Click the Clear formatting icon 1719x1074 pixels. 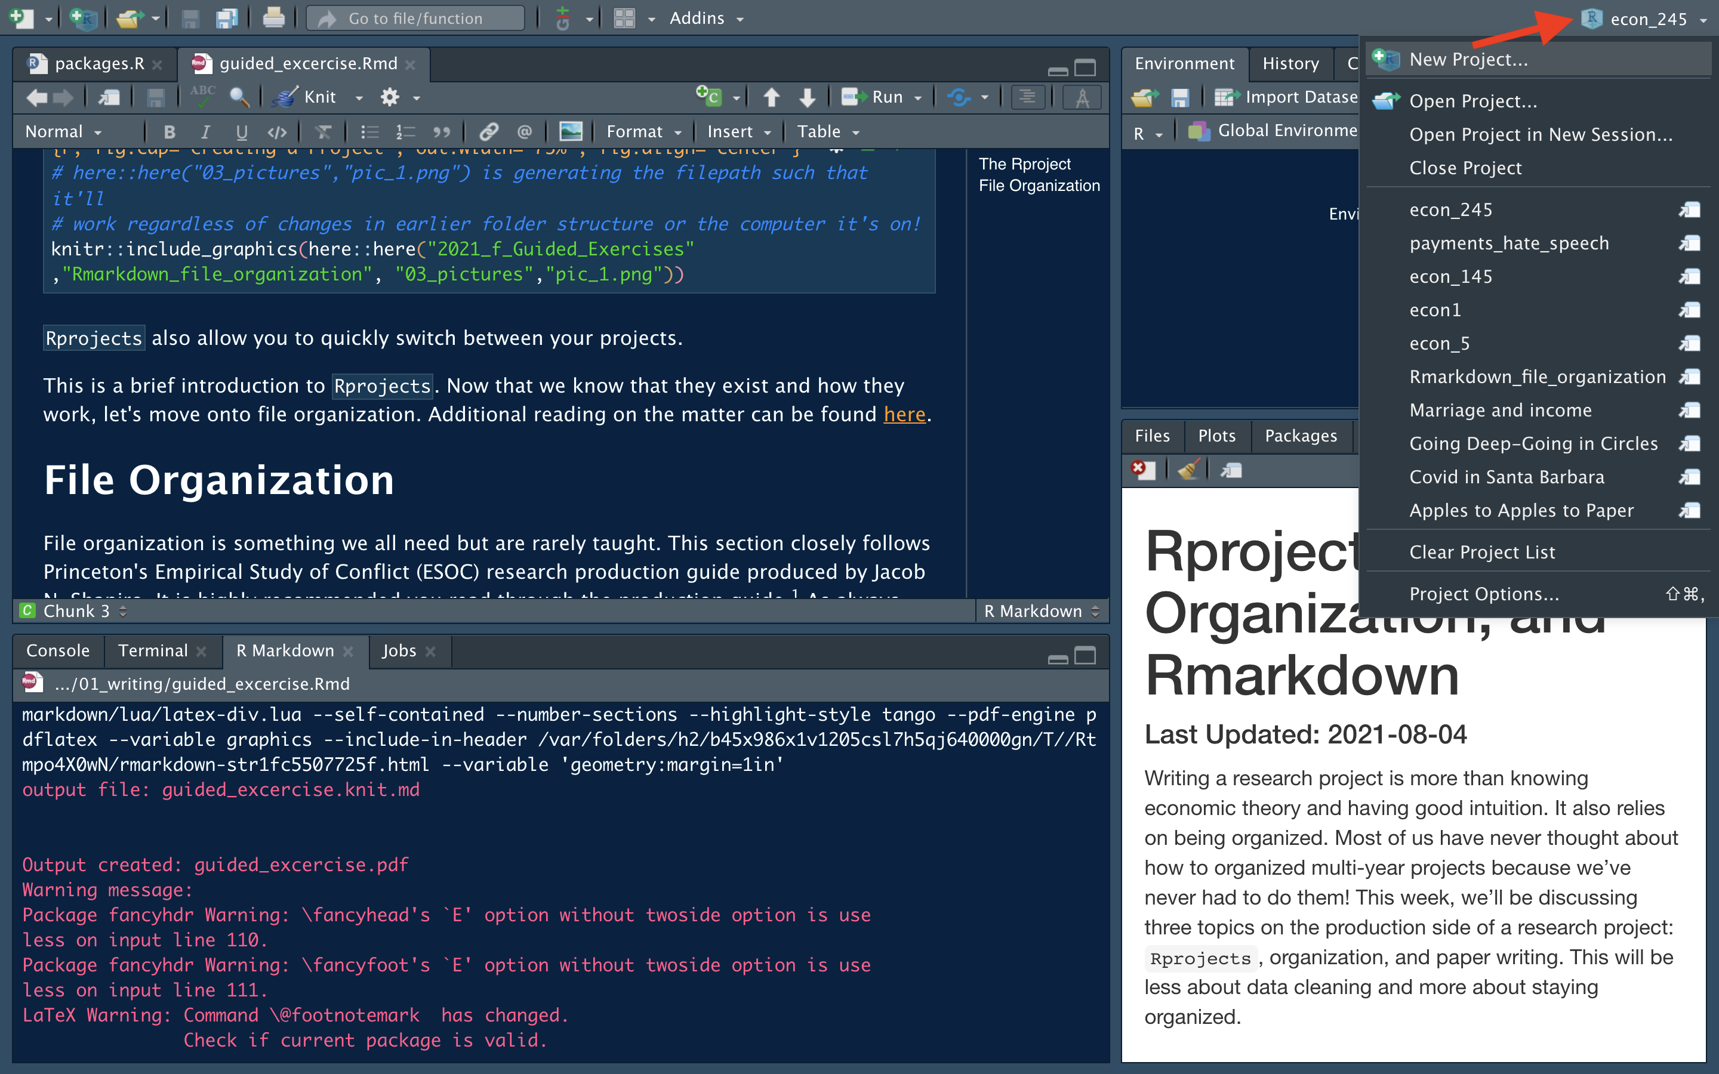tap(323, 132)
